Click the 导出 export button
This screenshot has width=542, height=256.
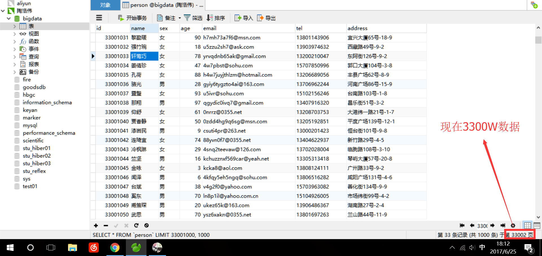[266, 18]
